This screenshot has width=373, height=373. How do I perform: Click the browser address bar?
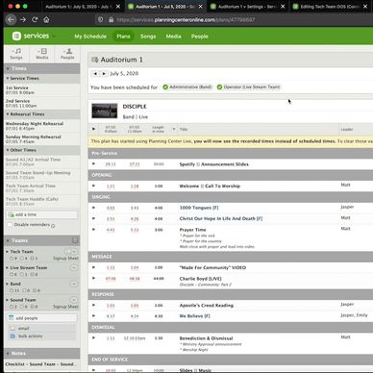[234, 20]
